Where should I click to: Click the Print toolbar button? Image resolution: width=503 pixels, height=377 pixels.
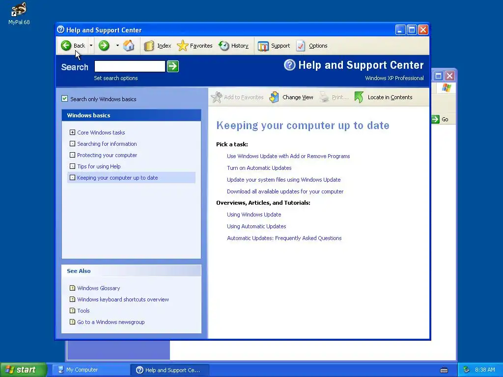coord(334,97)
